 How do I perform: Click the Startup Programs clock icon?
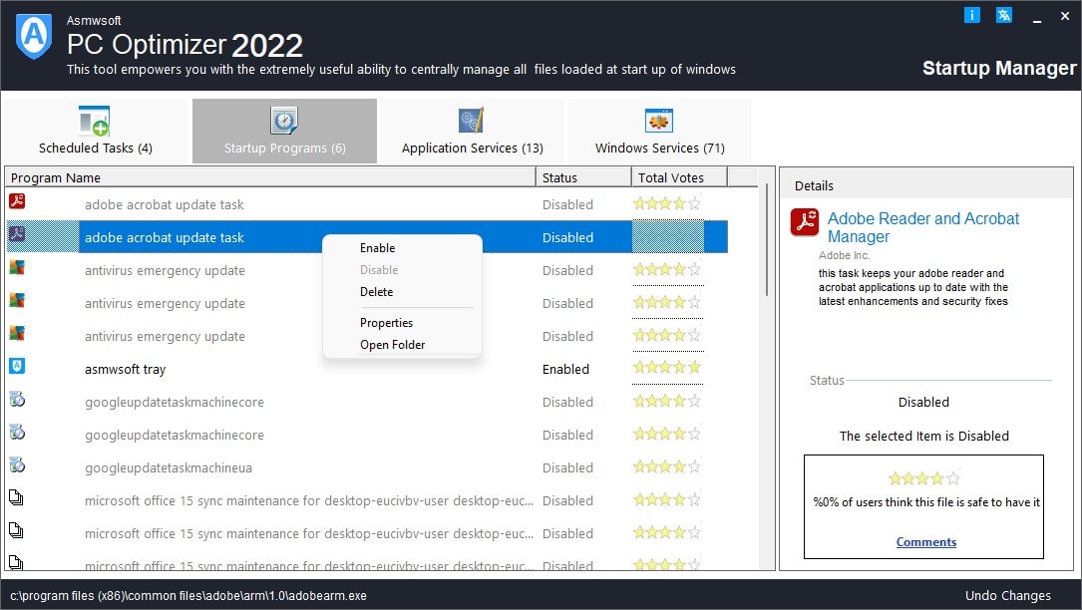283,121
